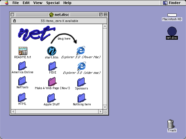Click the Nothing here folder name
This screenshot has height=139, width=186.
point(82,104)
